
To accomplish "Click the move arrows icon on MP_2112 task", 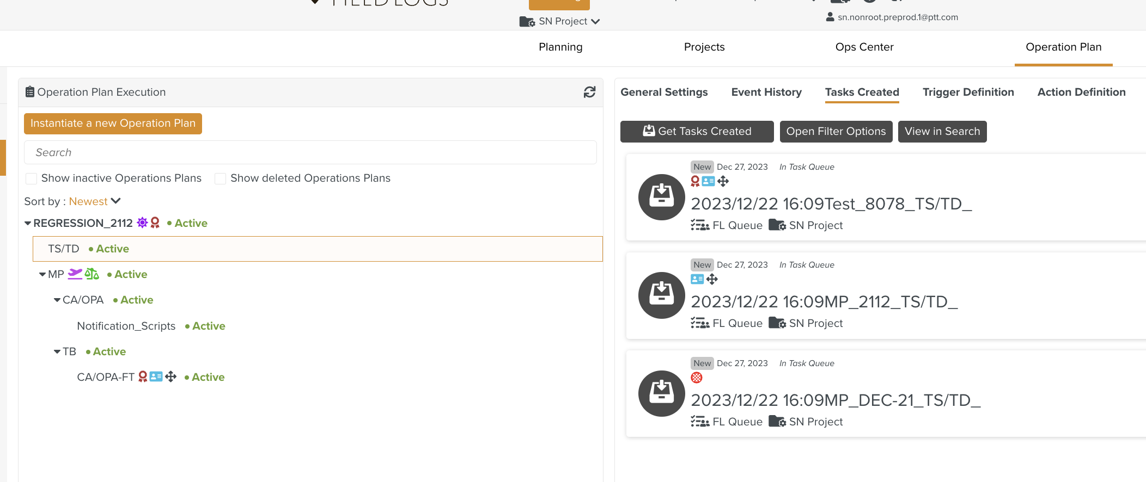I will [x=712, y=279].
